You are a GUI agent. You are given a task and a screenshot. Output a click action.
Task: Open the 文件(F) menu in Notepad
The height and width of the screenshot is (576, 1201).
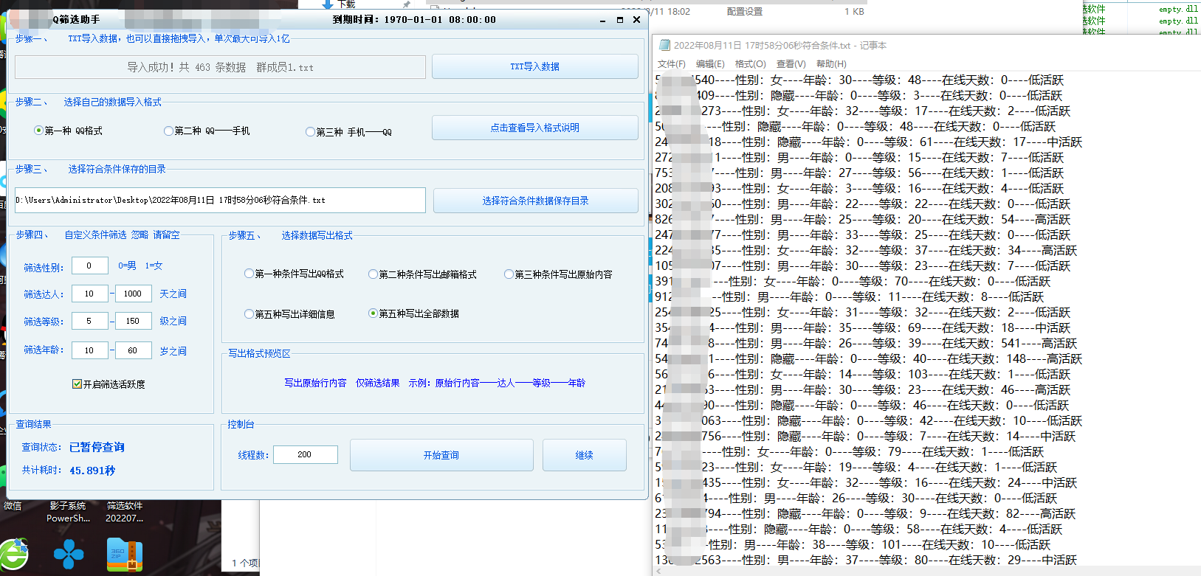pyautogui.click(x=671, y=64)
